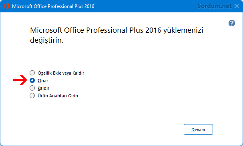Click the Microsoft Office Professional Plus 2016 title text
Viewport: 243px width, 146px height.
(x=53, y=6)
